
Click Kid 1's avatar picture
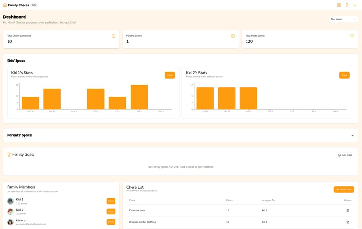point(10,201)
